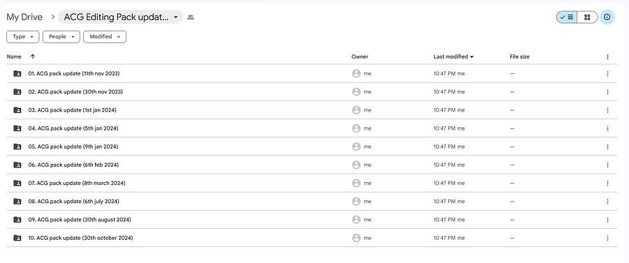Open ACG Editing Pack folder breadcrumb menu

tap(120, 17)
